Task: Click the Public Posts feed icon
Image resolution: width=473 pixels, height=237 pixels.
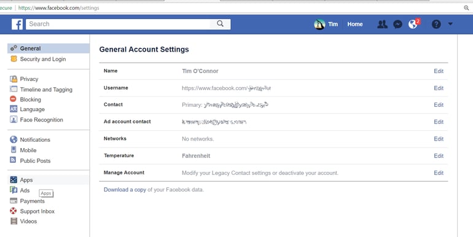Action: pyautogui.click(x=13, y=160)
